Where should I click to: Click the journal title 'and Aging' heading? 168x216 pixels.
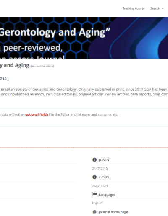coord(15,65)
